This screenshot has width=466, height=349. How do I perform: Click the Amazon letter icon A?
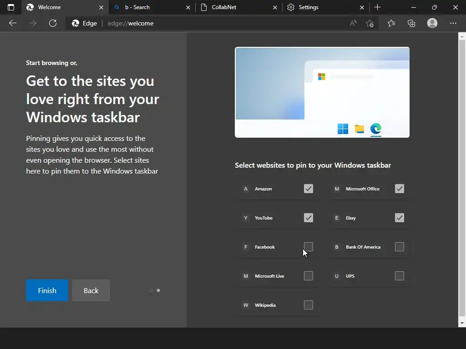(x=246, y=189)
